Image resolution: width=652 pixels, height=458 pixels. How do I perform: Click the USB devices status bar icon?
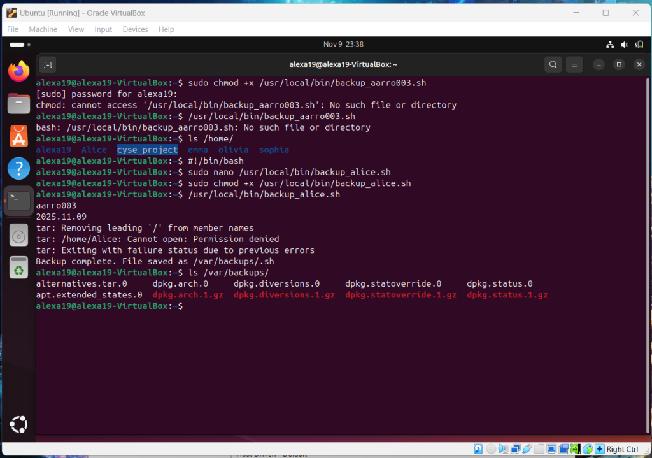[527, 449]
